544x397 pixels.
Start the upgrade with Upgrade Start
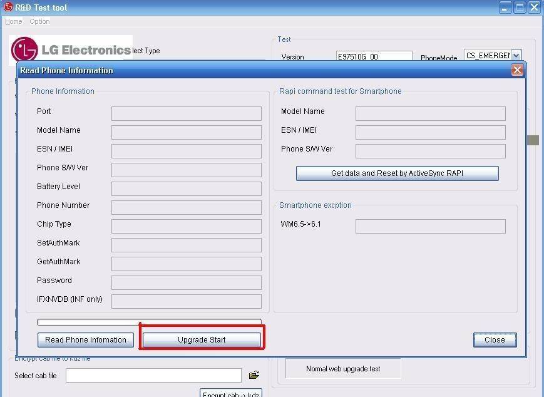point(202,340)
